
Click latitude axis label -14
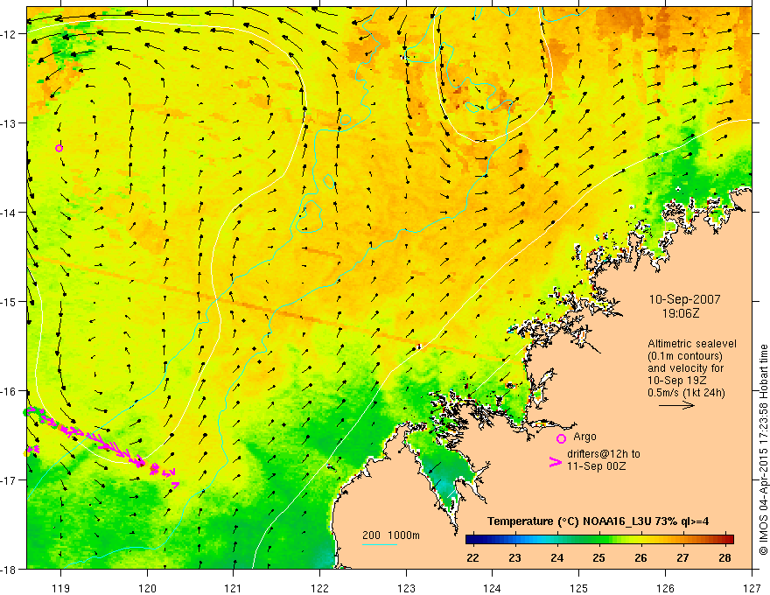pos(9,213)
